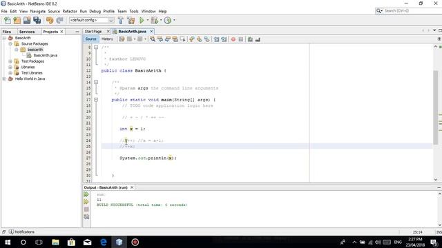Toggle Bookmark icon in editor toolbar

click(x=207, y=39)
